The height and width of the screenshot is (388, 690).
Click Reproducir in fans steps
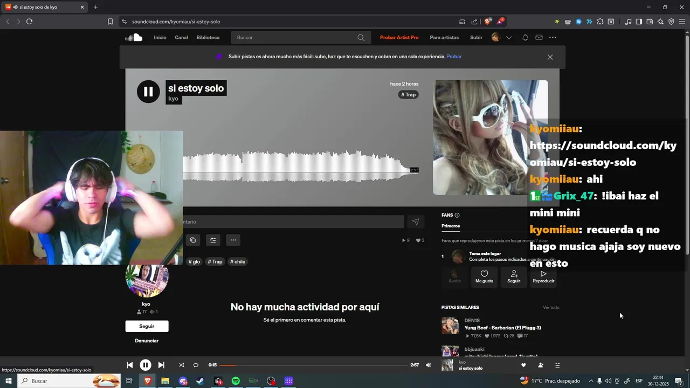point(543,277)
